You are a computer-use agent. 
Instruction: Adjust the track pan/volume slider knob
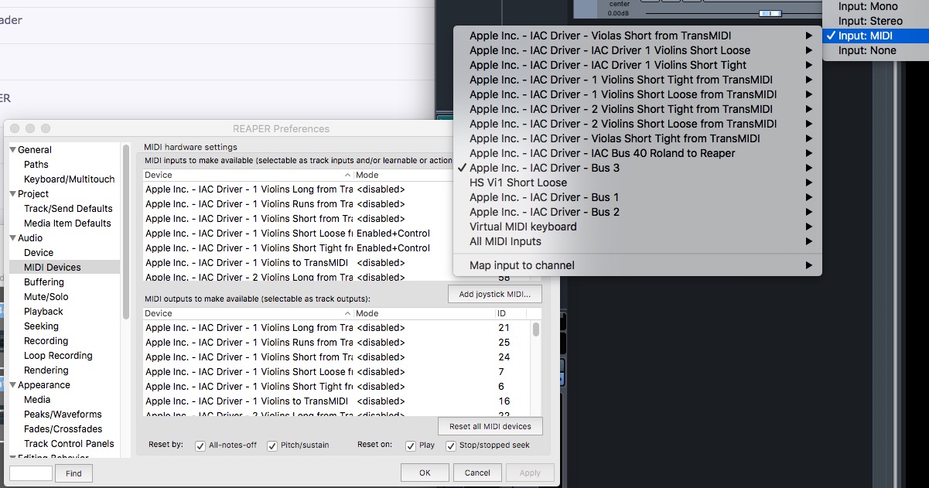tap(770, 13)
